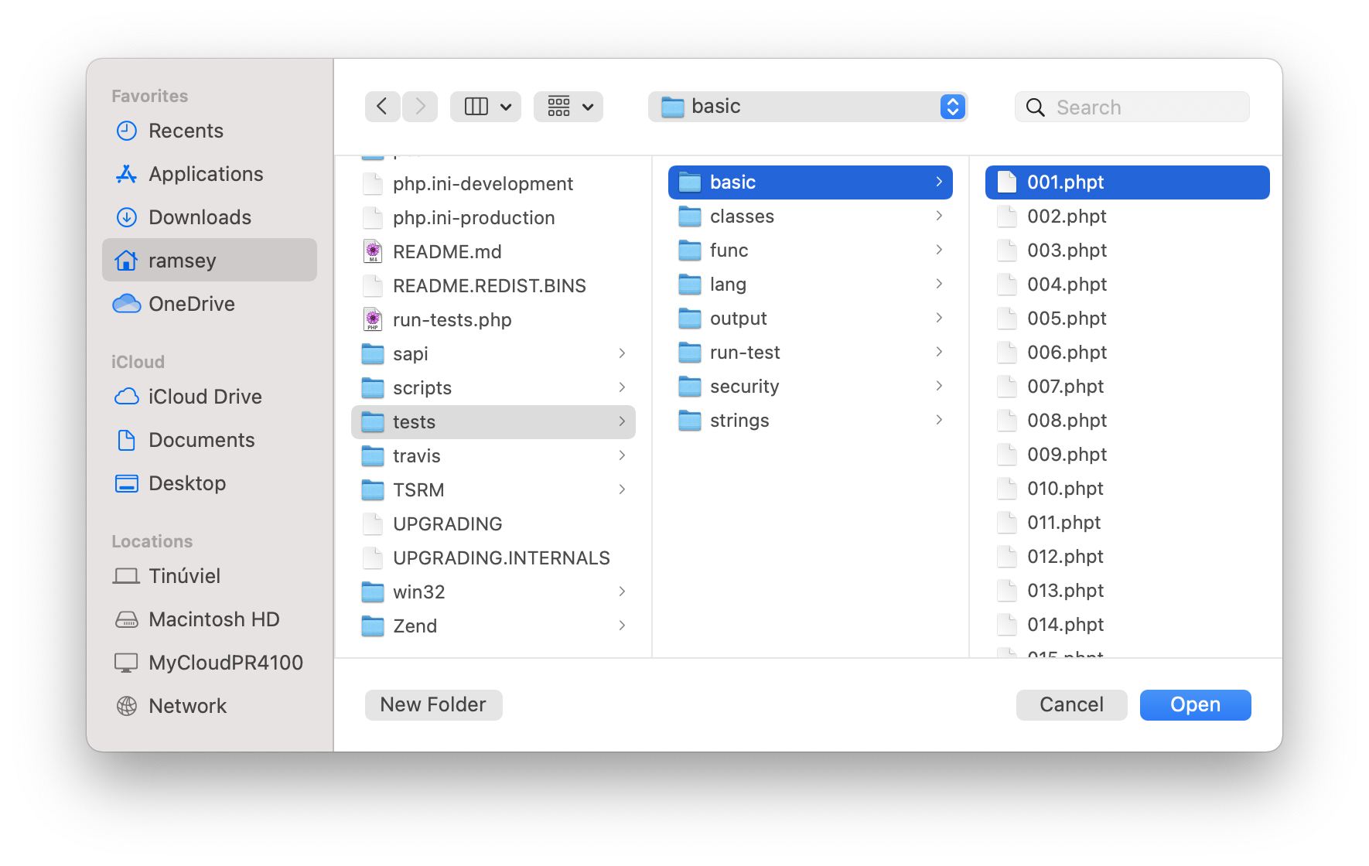Select OneDrive in the sidebar

tap(191, 304)
